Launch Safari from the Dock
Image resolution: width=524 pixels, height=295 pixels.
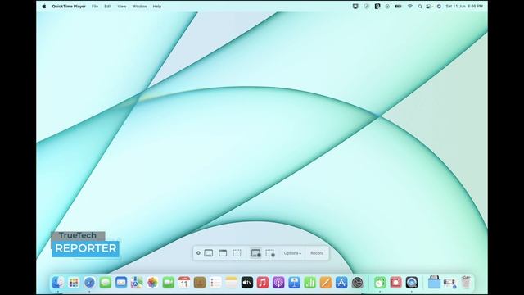(89, 283)
